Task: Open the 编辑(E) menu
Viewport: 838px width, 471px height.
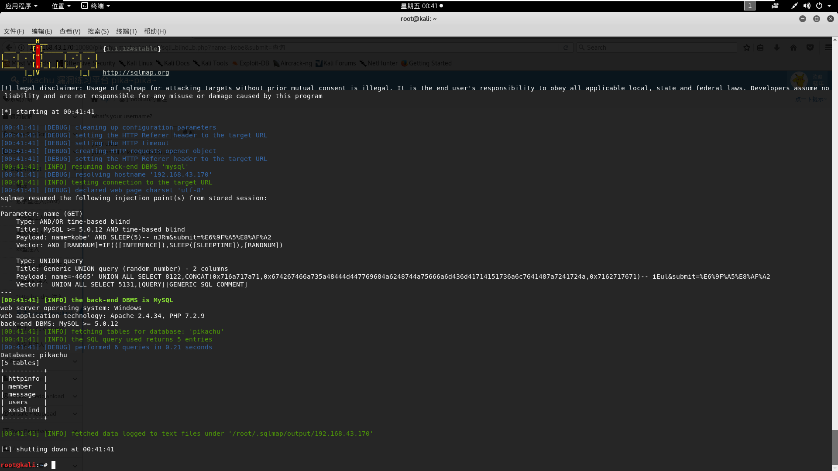Action: [x=41, y=31]
